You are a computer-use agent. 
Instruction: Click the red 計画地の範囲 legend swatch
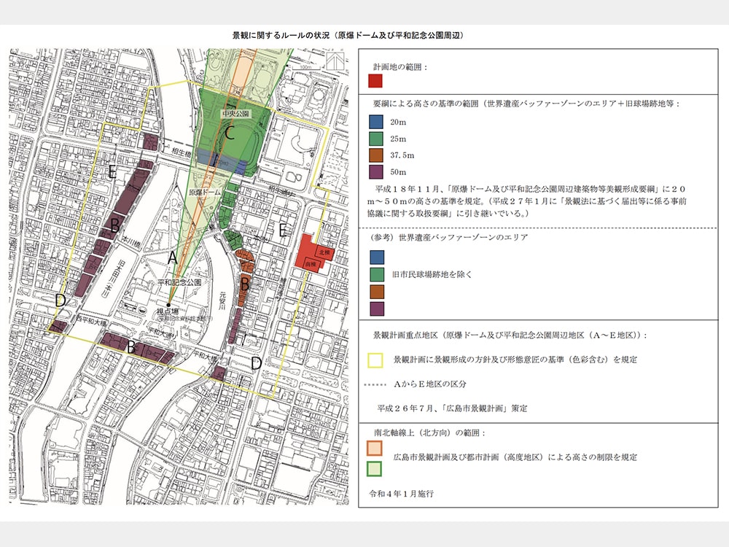tap(376, 81)
